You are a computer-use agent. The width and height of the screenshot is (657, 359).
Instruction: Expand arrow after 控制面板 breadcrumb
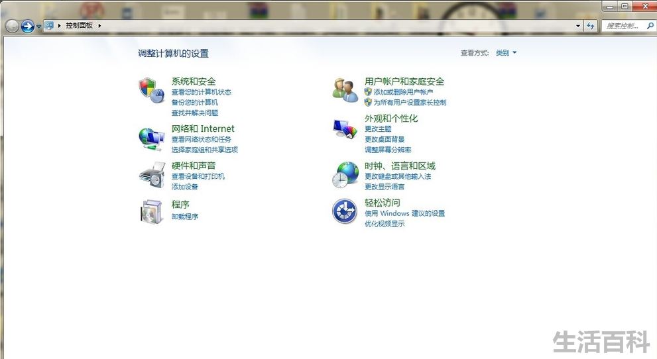99,26
